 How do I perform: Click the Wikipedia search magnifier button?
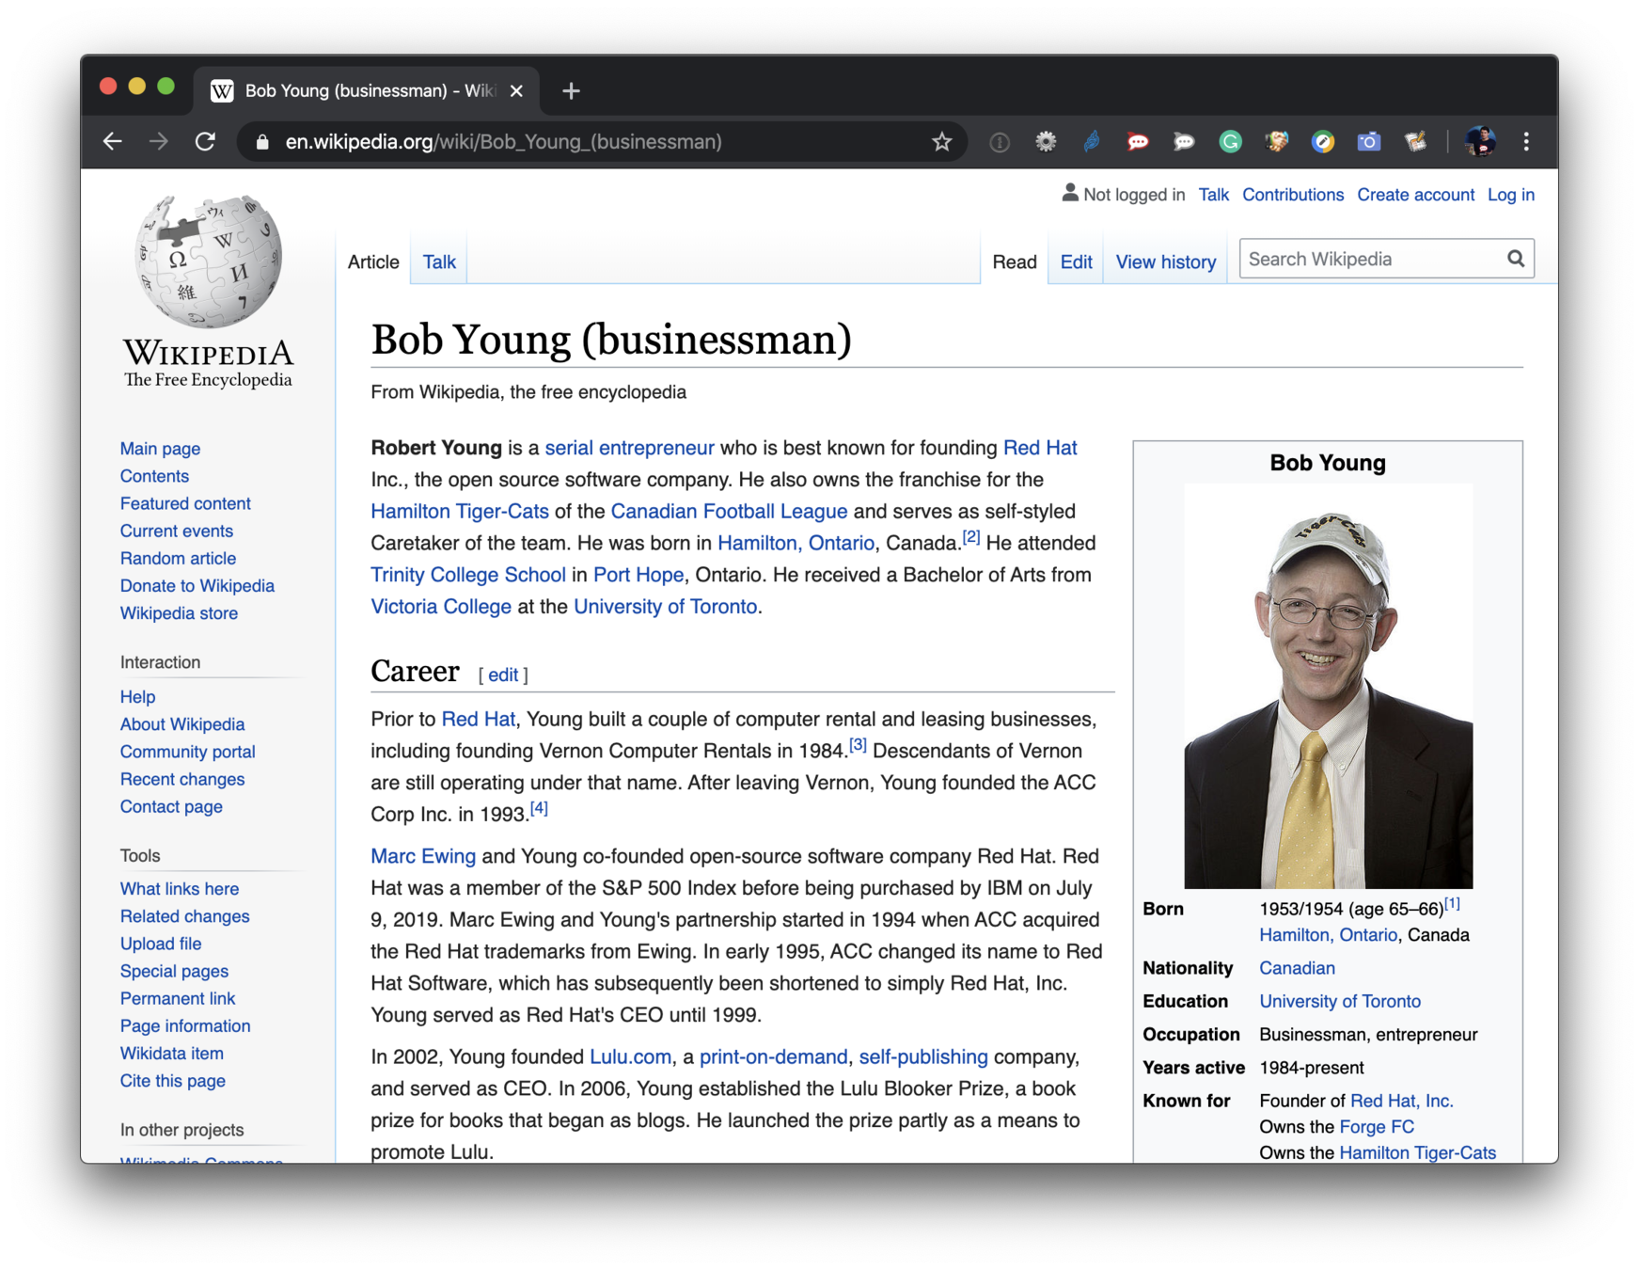click(x=1516, y=259)
